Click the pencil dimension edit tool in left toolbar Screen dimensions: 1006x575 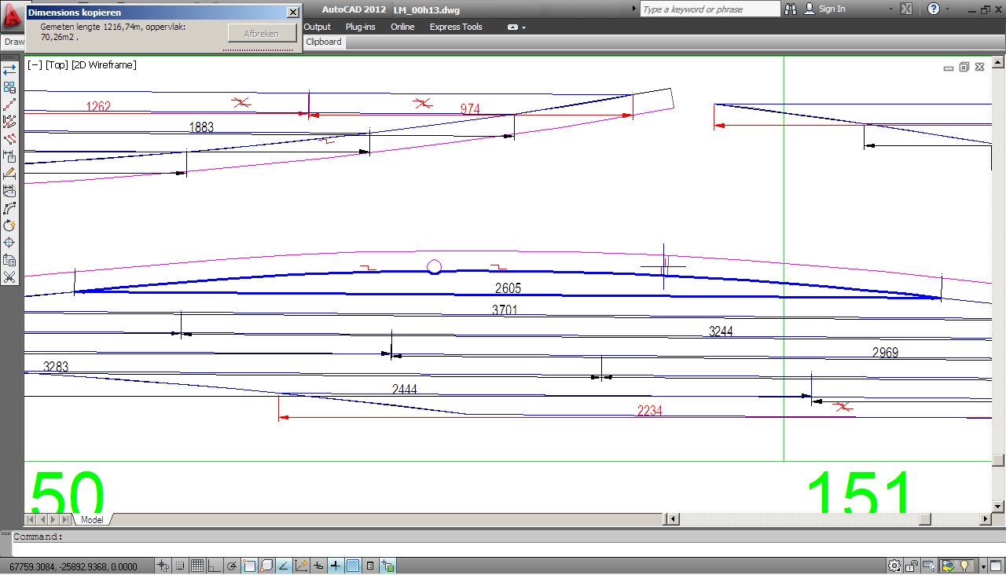coord(9,174)
